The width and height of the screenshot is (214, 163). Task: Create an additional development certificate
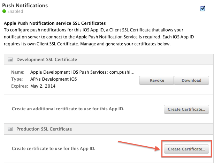(x=186, y=109)
